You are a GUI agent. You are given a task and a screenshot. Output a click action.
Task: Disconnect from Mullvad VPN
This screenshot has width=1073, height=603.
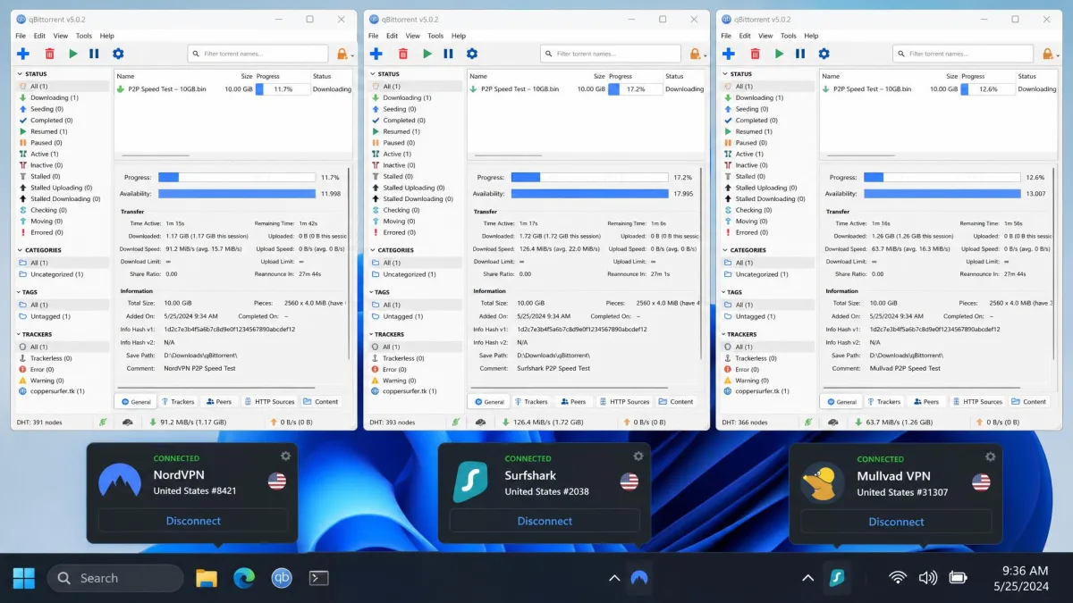click(896, 522)
